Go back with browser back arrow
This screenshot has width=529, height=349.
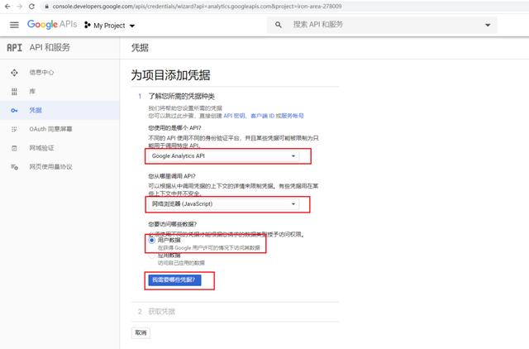7,7
